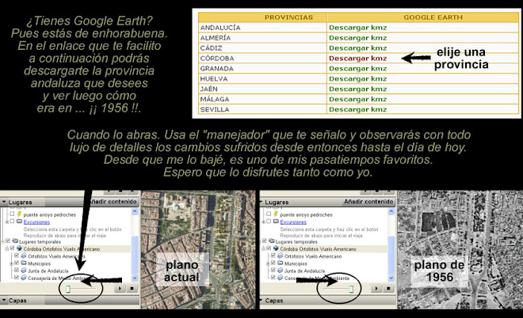
Task: Click Junta de Andalucía layer icon, plano actual panel
Action: pos(24,270)
